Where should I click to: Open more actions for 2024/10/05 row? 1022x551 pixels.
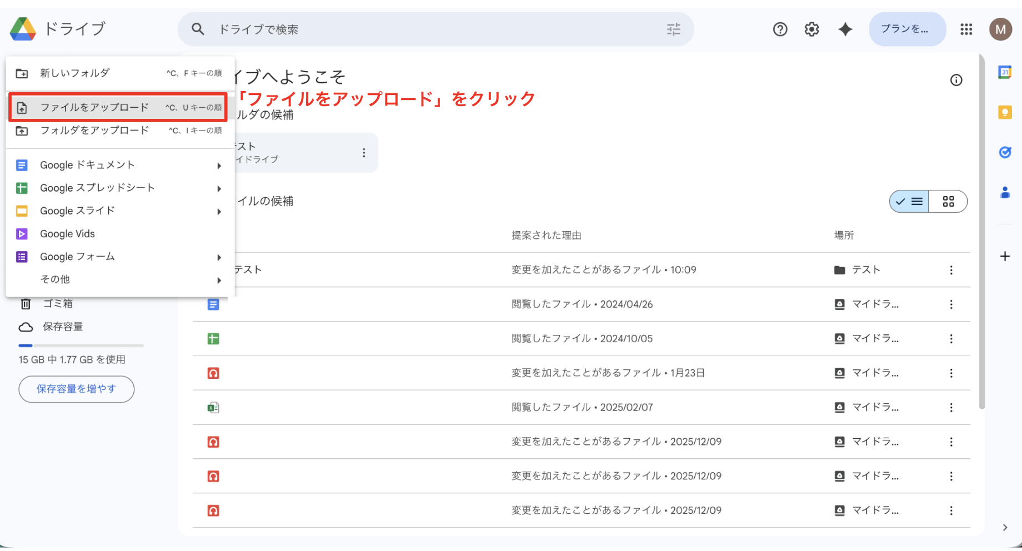(951, 339)
